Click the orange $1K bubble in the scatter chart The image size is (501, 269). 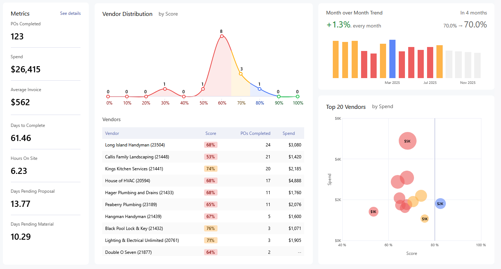(x=425, y=219)
